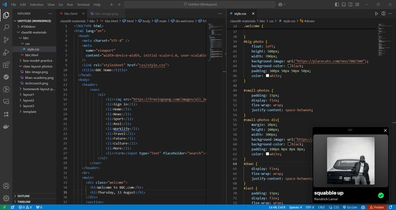The height and width of the screenshot is (210, 396).
Task: Click the run play button in editor toolbar
Action: (x=377, y=13)
